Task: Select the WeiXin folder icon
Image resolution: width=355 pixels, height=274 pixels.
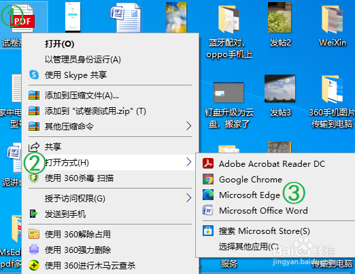Action: pyautogui.click(x=332, y=20)
